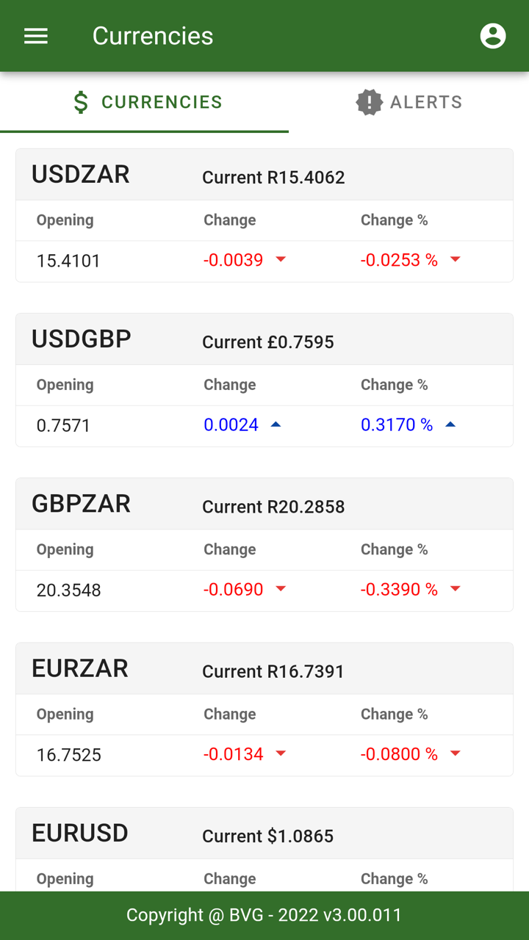Image resolution: width=529 pixels, height=940 pixels.
Task: Open the USDZAR currency card header
Action: click(x=264, y=176)
